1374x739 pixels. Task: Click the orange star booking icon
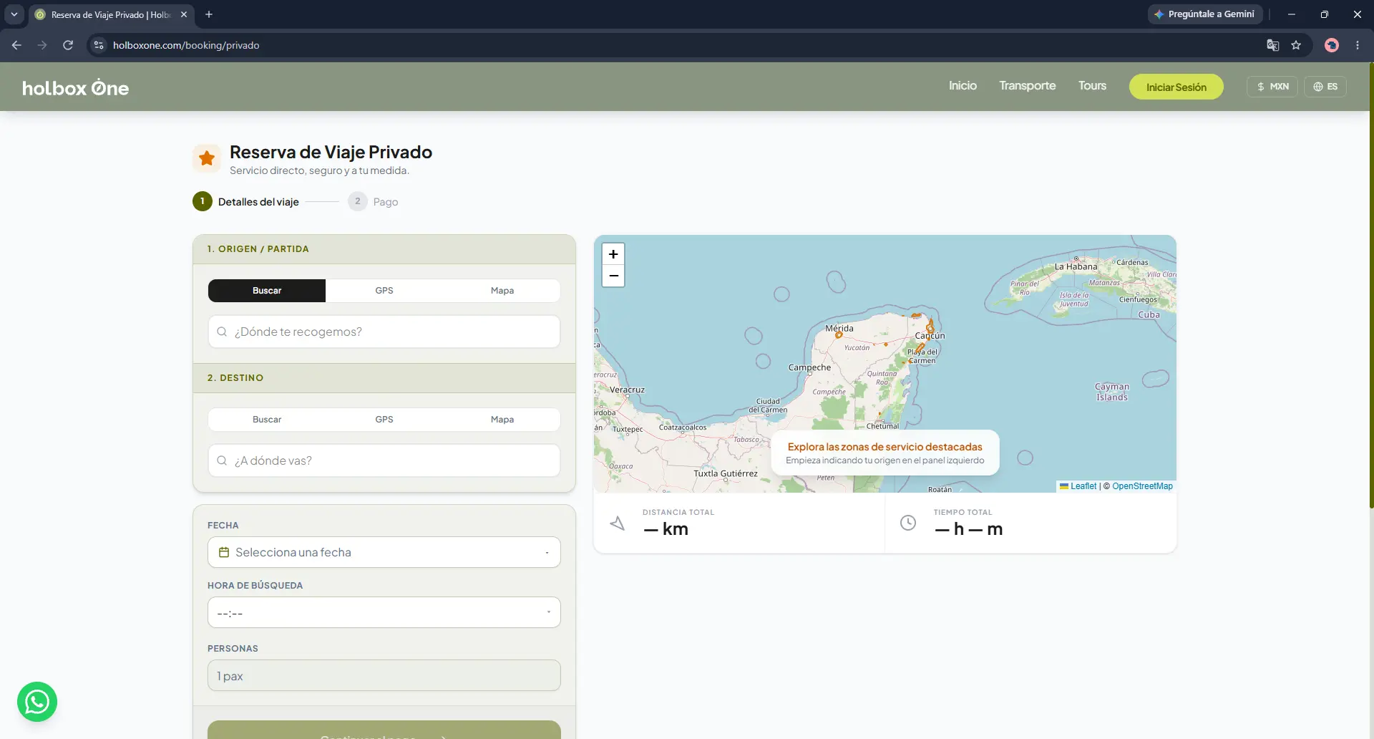[207, 158]
